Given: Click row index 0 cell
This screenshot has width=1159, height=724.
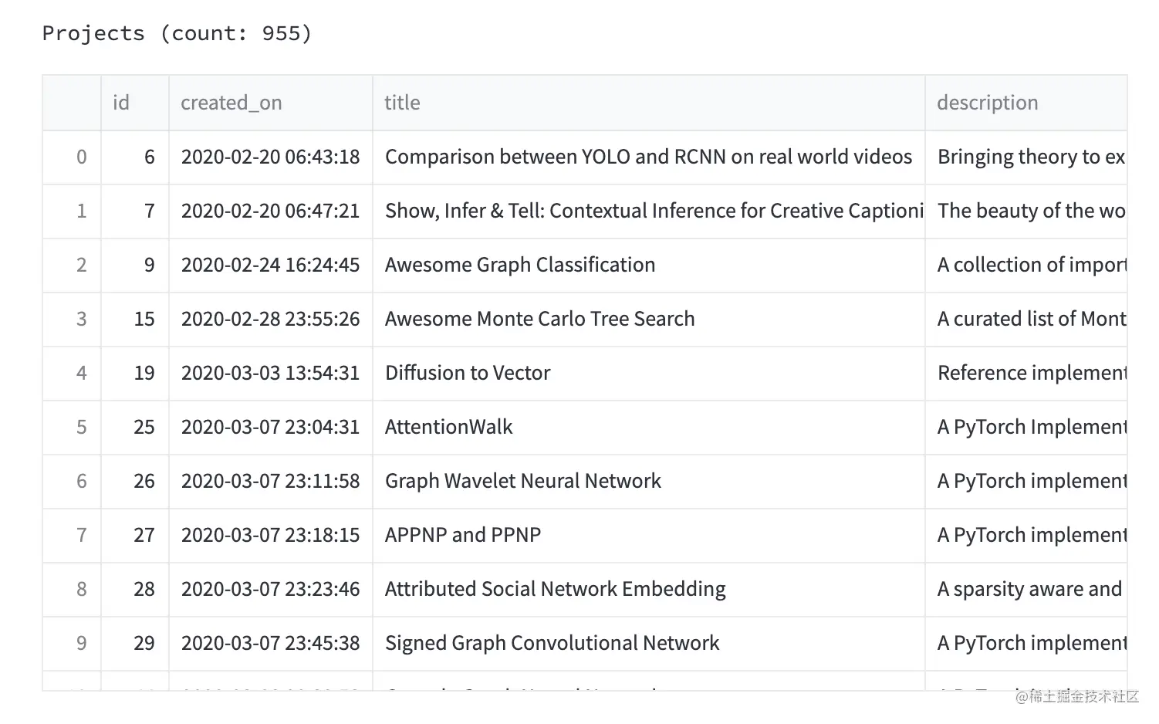Looking at the screenshot, I should (x=81, y=157).
